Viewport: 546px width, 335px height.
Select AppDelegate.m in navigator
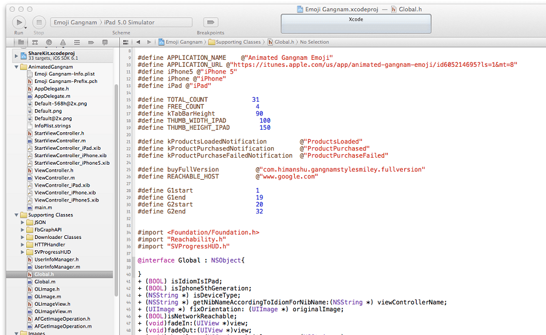click(x=52, y=96)
